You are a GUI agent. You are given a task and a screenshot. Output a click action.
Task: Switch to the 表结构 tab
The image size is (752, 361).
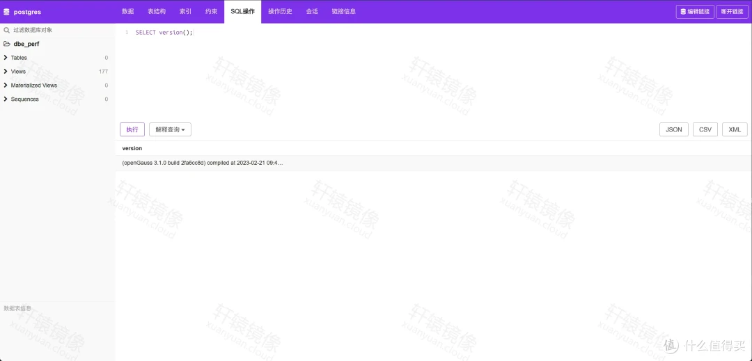click(157, 12)
